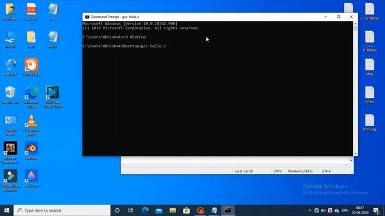Image resolution: width=385 pixels, height=216 pixels.
Task: Close the Command Prompt window
Action: pos(351,17)
